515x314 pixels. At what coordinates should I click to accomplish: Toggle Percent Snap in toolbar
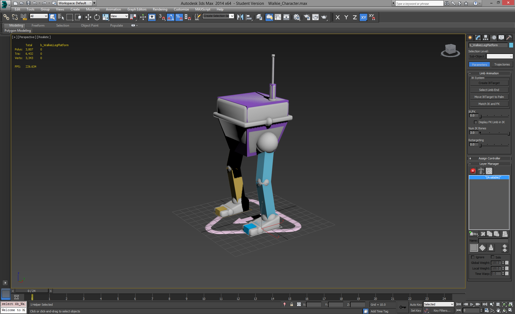pyautogui.click(x=179, y=17)
